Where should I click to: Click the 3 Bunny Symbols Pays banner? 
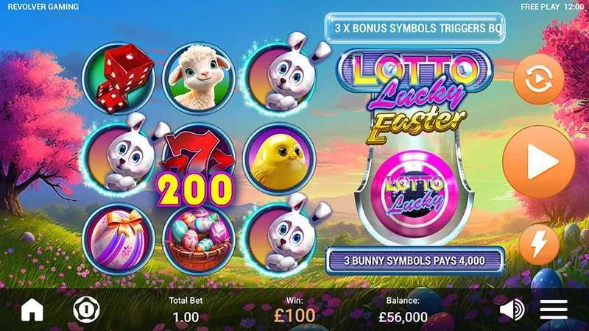click(x=415, y=261)
